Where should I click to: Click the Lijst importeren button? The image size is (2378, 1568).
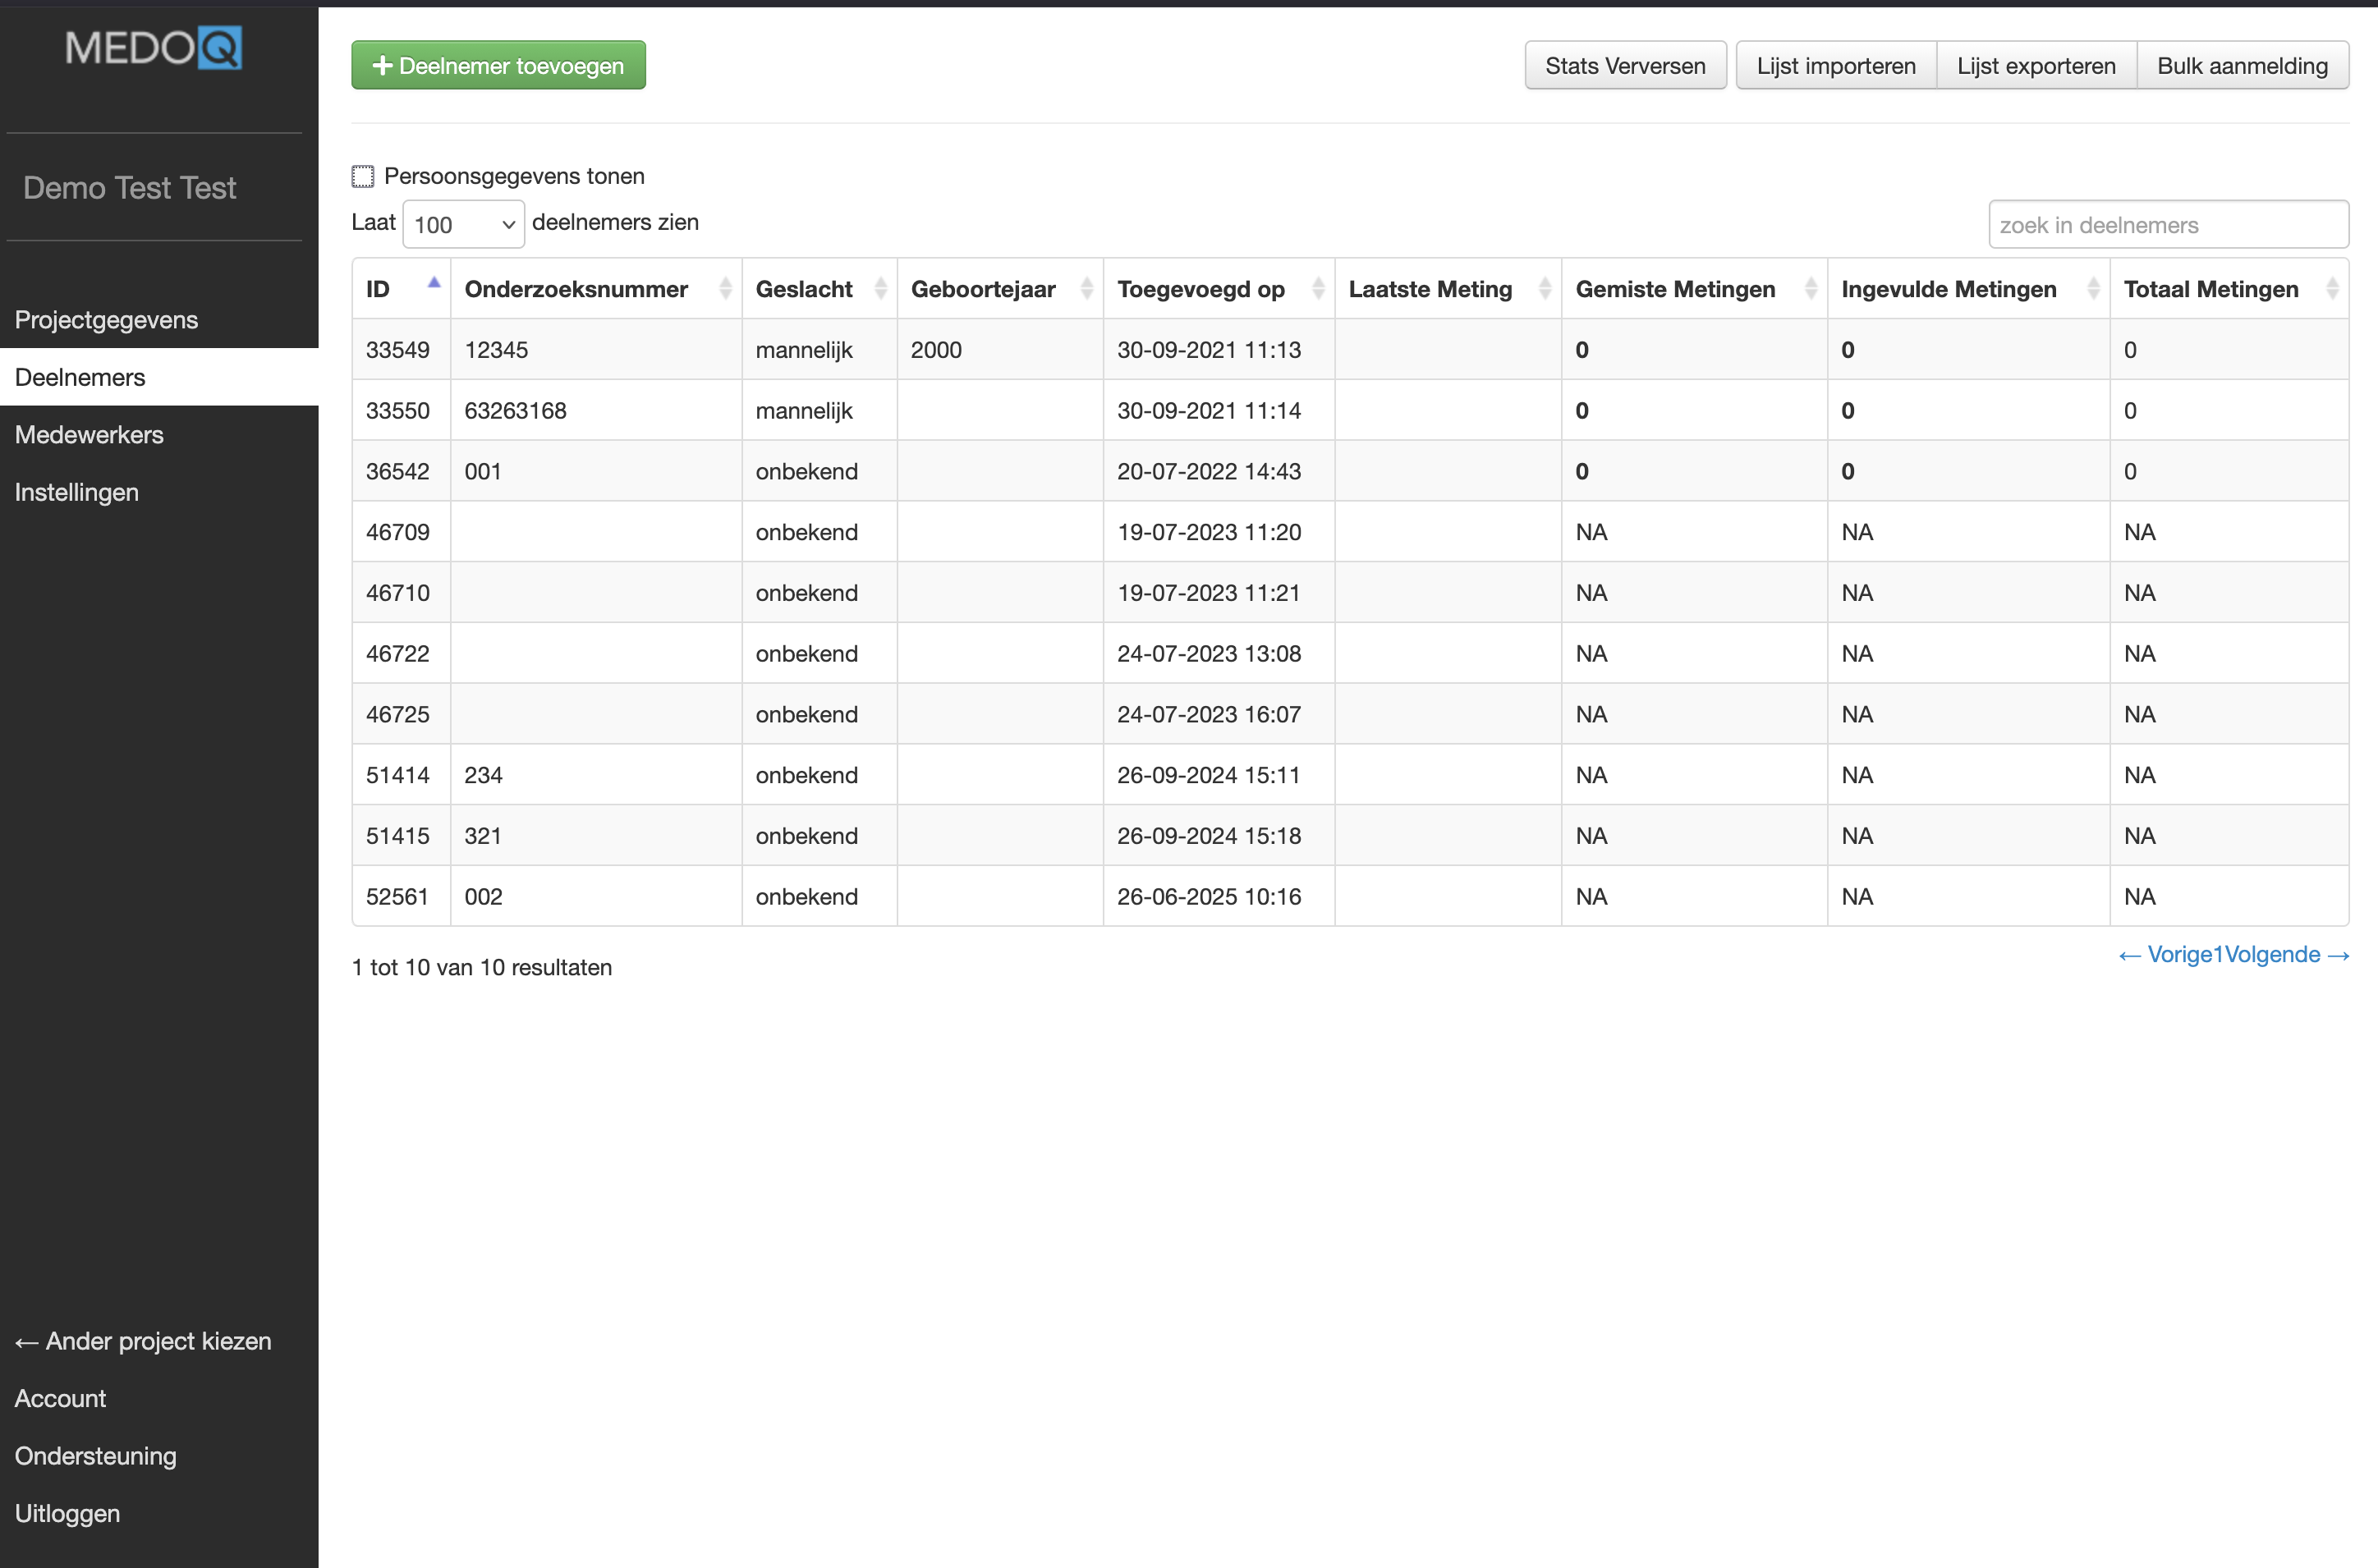coord(1836,65)
